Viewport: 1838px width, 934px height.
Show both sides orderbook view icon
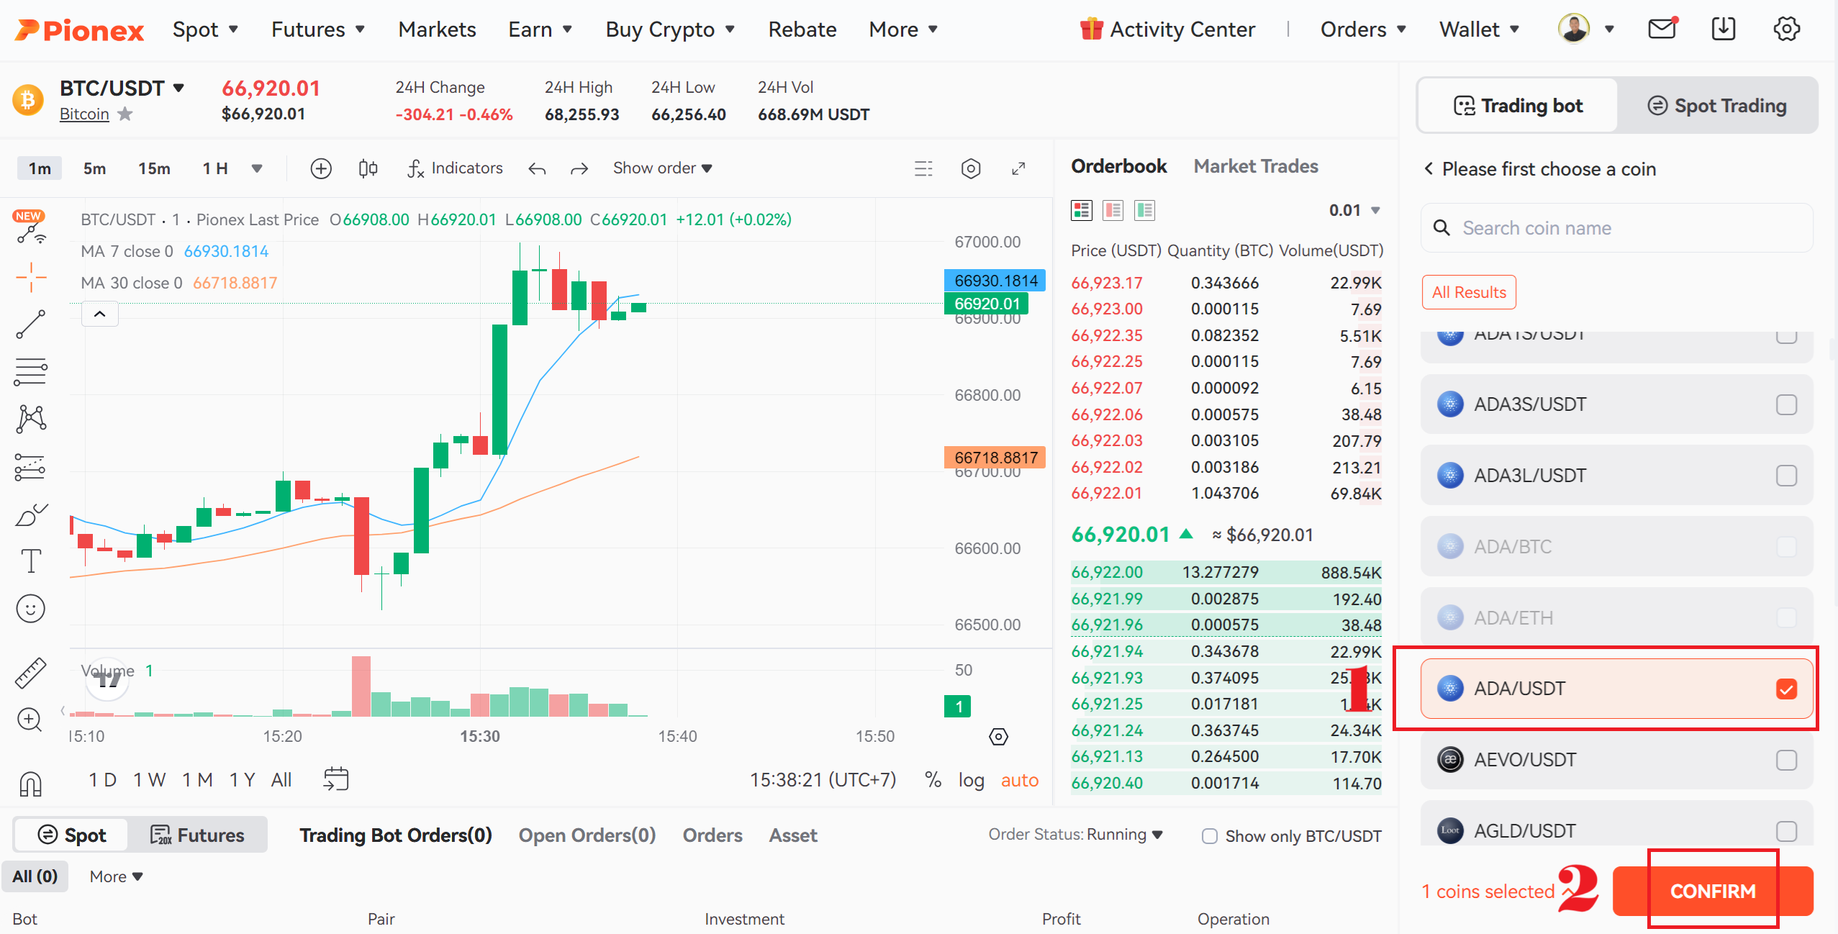[x=1082, y=210]
